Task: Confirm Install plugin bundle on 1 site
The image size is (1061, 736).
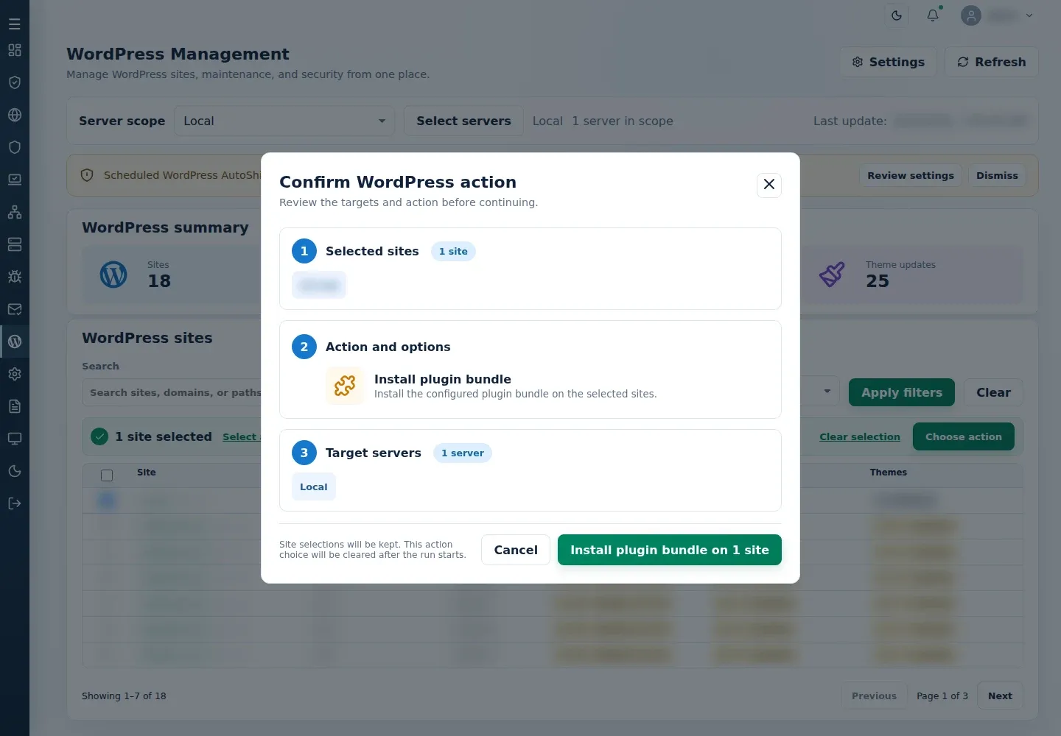Action: coord(670,550)
